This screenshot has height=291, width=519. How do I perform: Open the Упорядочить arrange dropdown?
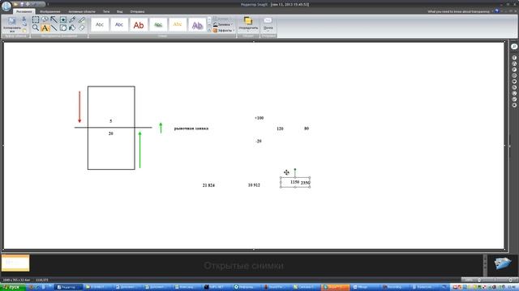248,24
